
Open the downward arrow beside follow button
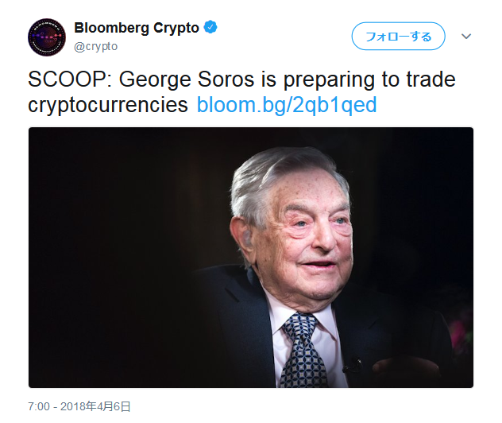click(x=466, y=37)
